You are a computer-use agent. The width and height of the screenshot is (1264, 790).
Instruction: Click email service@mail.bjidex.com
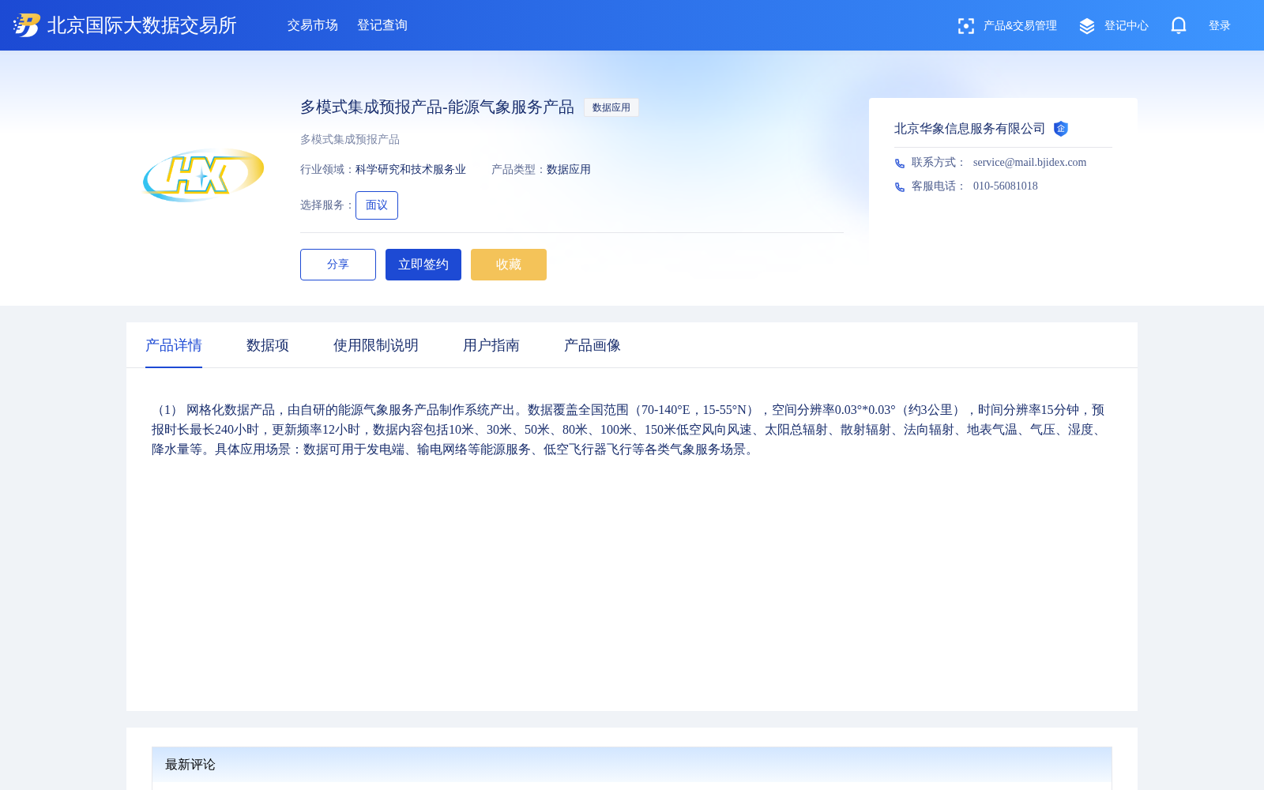click(1030, 162)
